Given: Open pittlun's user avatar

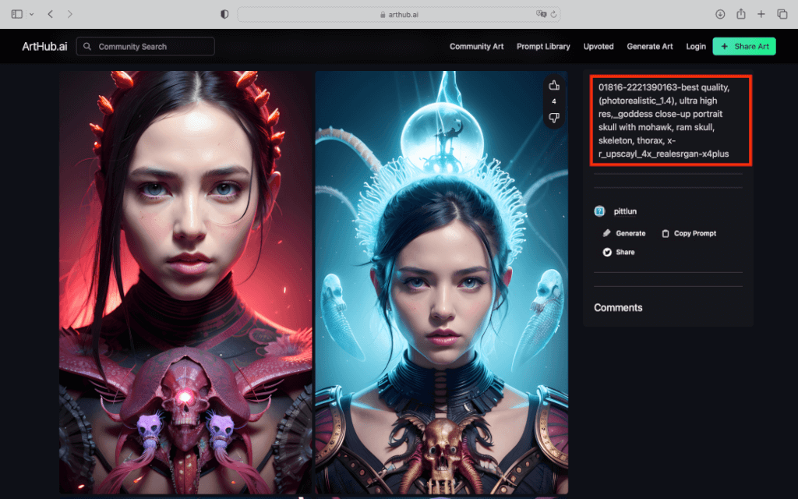Looking at the screenshot, I should 599,211.
